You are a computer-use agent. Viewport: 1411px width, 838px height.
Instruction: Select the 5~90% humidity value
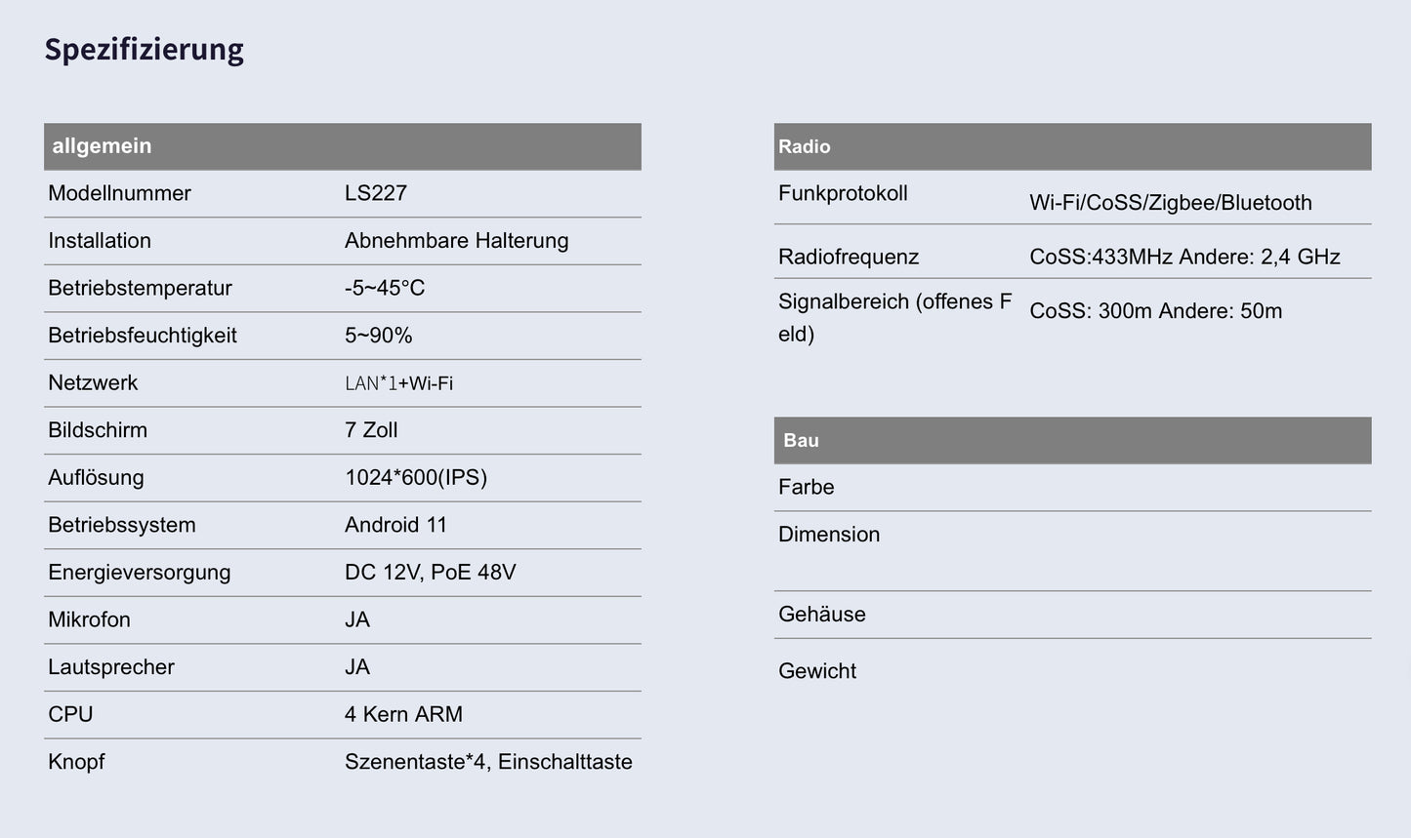(379, 336)
